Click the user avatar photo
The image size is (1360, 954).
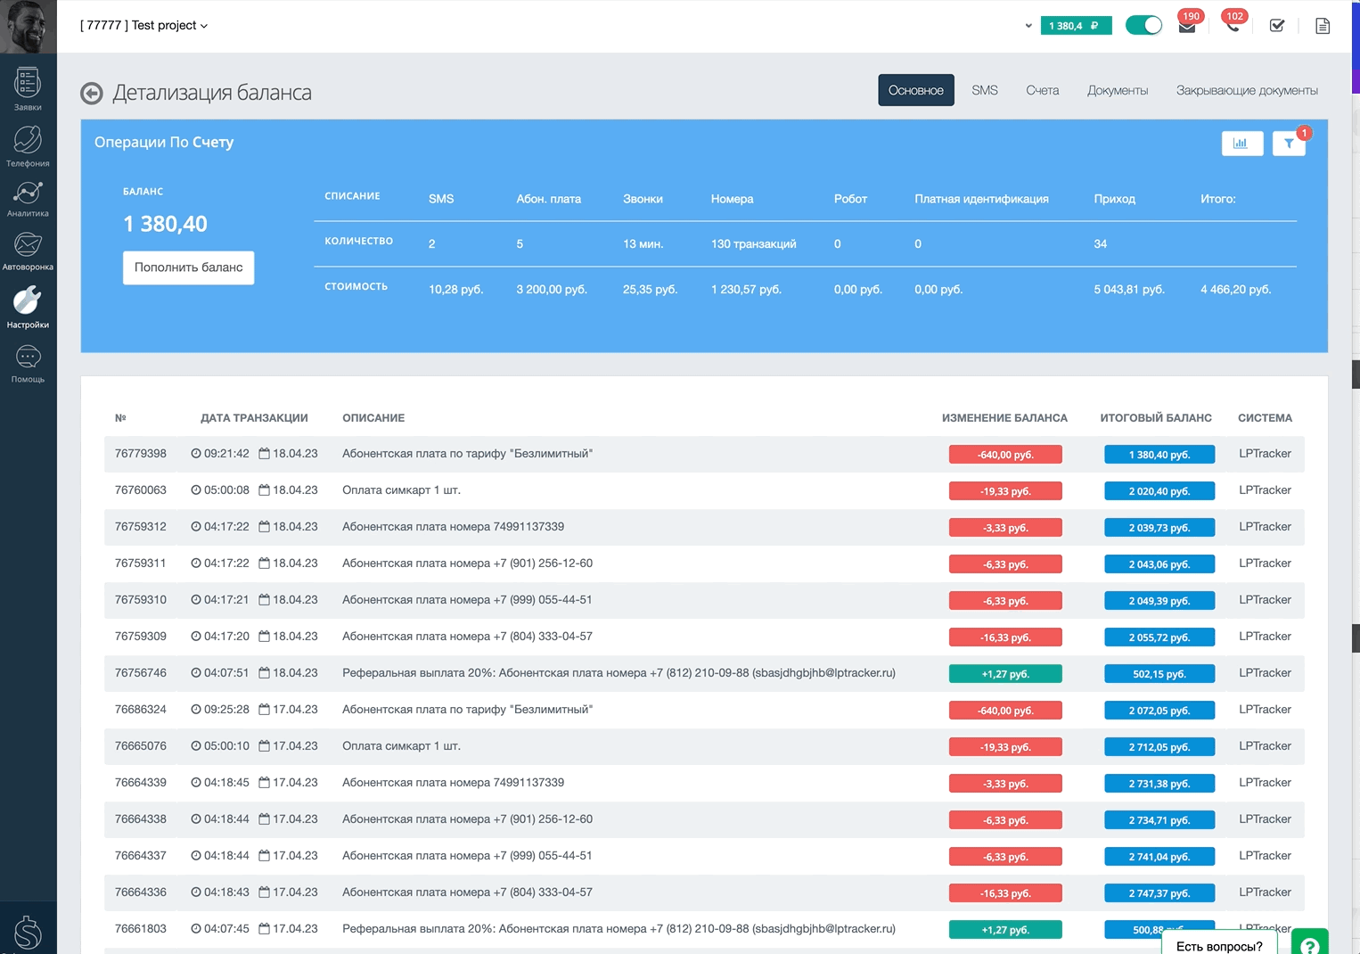coord(28,26)
